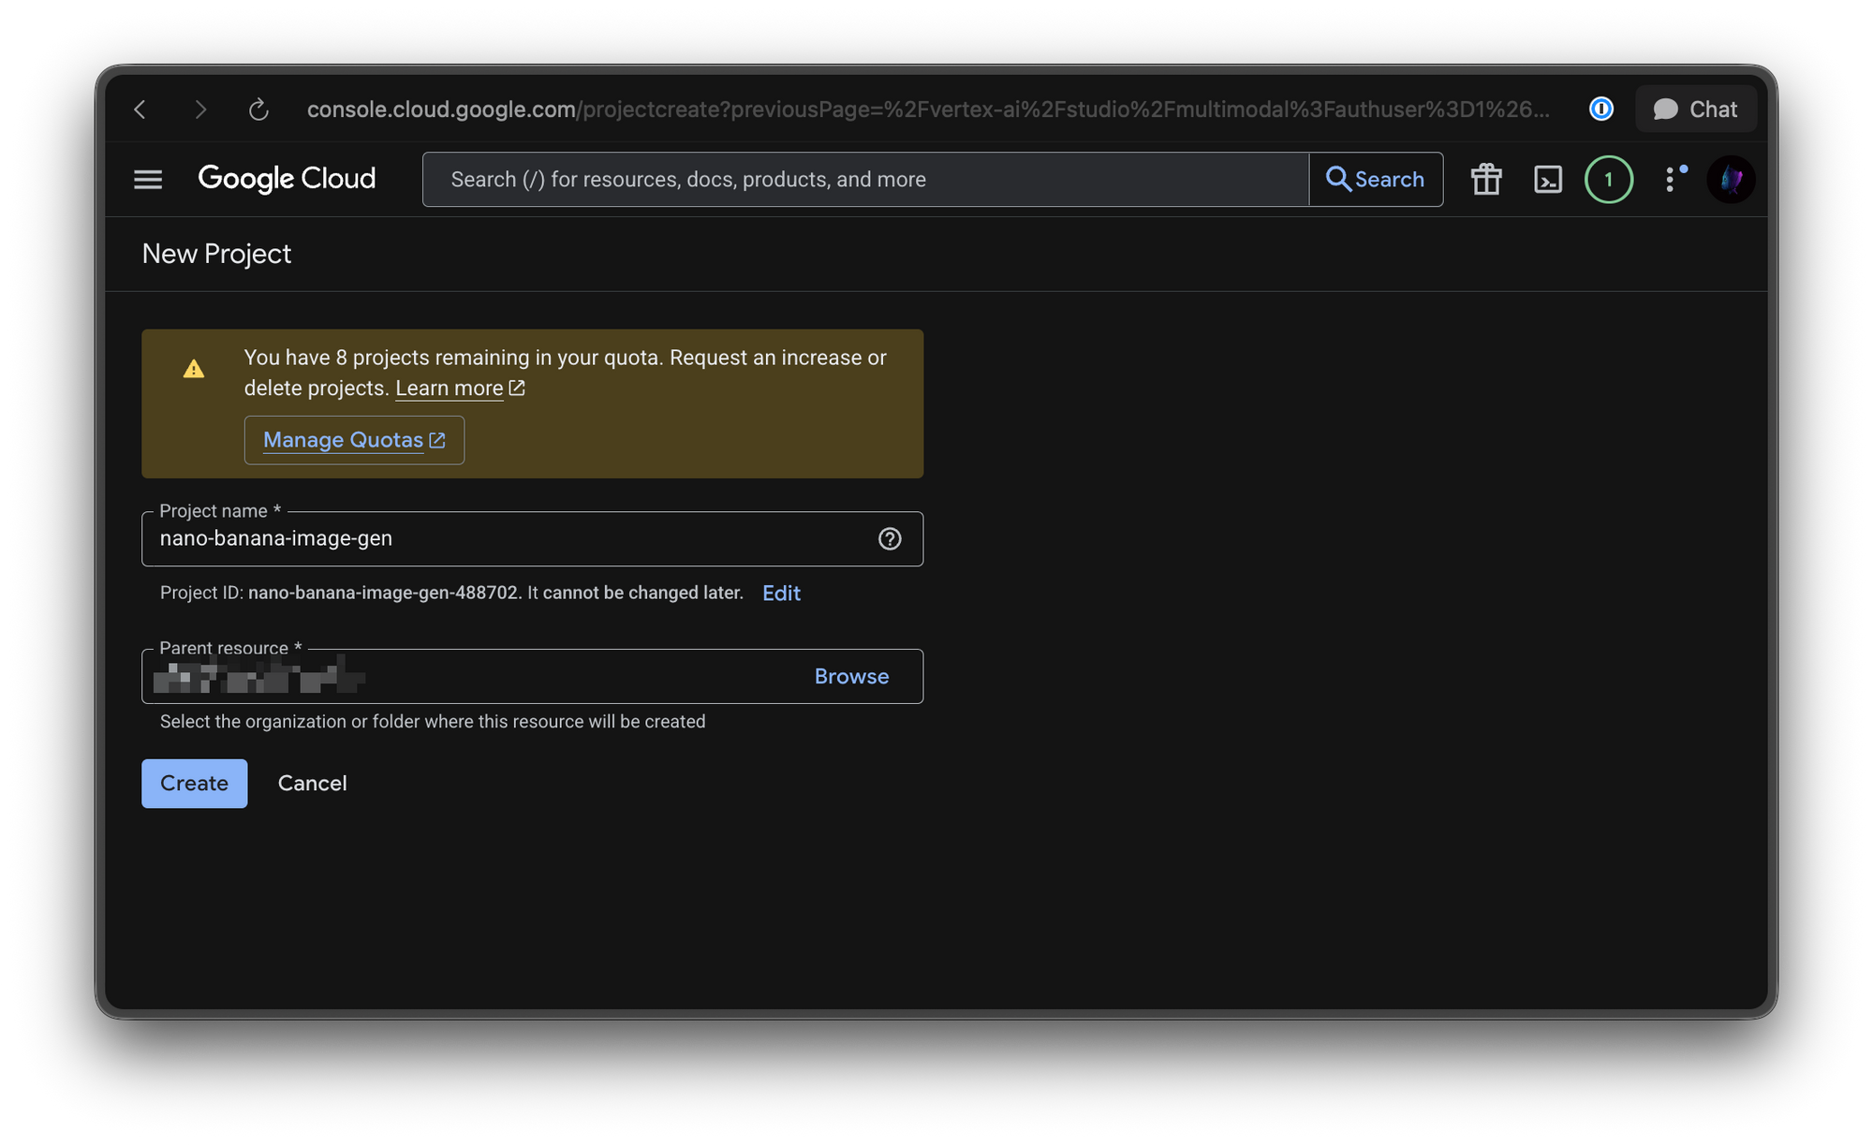This screenshot has width=1873, height=1145.
Task: Click the Create button
Action: click(x=194, y=784)
